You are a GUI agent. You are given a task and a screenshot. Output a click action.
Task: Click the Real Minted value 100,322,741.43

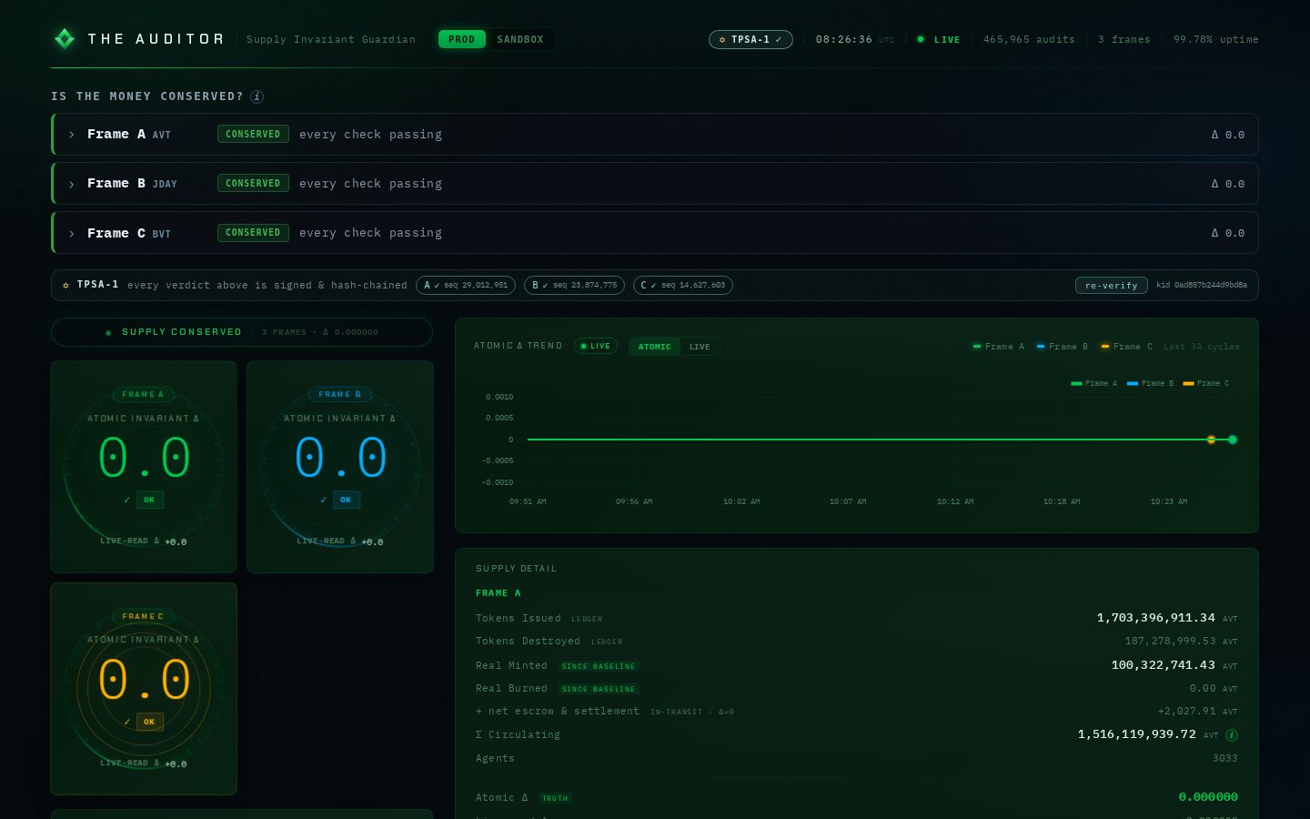coord(1163,665)
